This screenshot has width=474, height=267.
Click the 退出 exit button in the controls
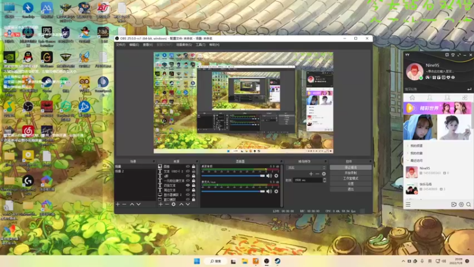tap(351, 189)
